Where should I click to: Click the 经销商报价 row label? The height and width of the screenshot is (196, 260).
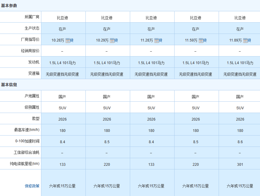point(30,51)
